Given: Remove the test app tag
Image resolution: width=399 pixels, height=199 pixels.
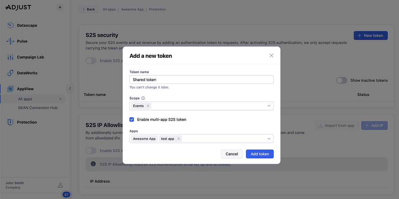Looking at the screenshot, I should (179, 139).
